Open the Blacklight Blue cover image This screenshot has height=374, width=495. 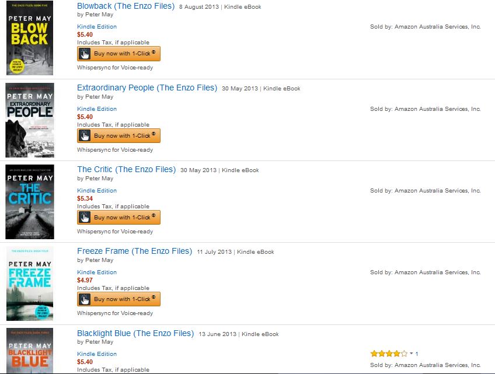(30, 351)
